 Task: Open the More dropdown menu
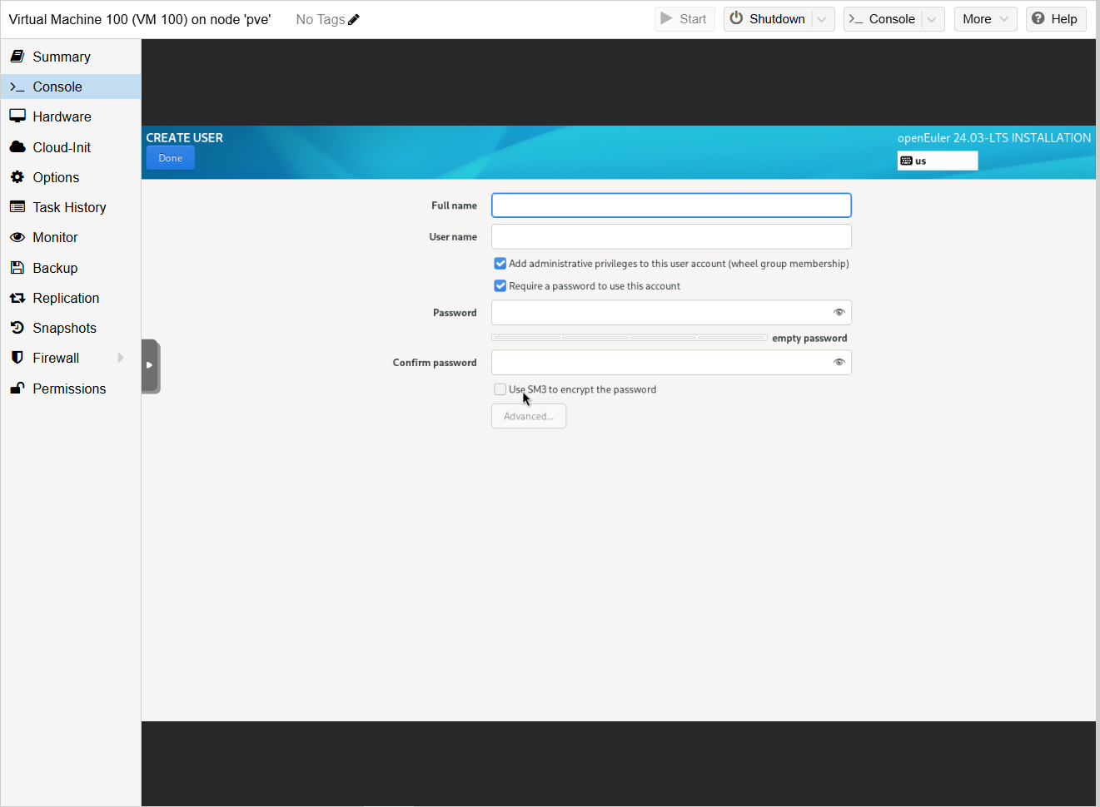tap(985, 19)
